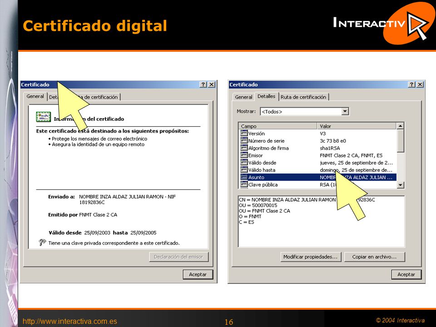Open the Ruta de certificación tab in the left window
The height and width of the screenshot is (327, 436).
point(97,97)
